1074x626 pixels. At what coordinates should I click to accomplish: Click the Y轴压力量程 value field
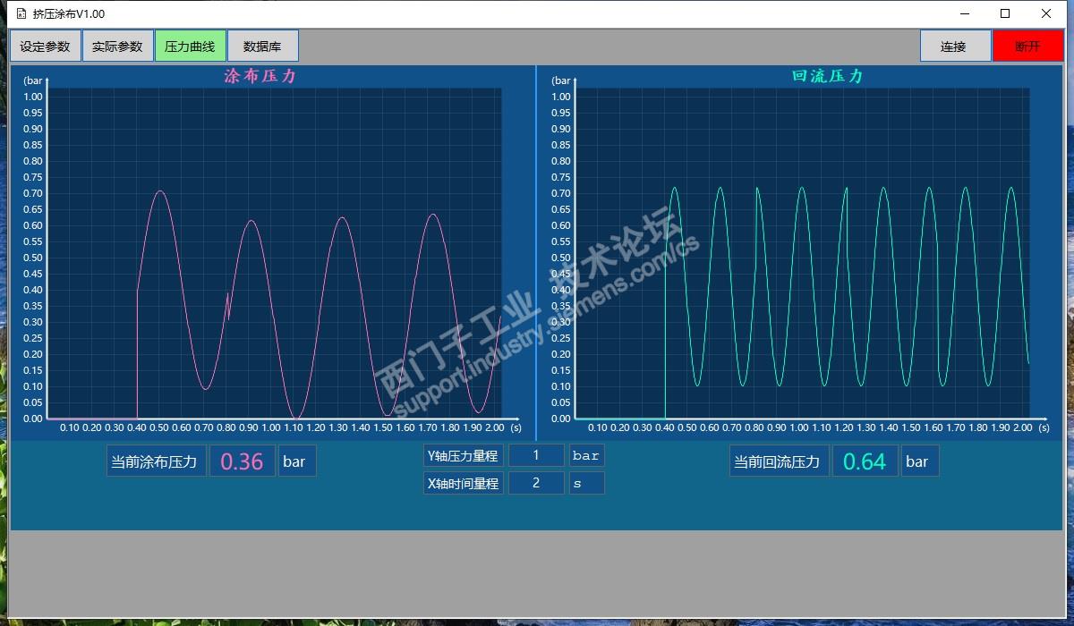point(536,455)
